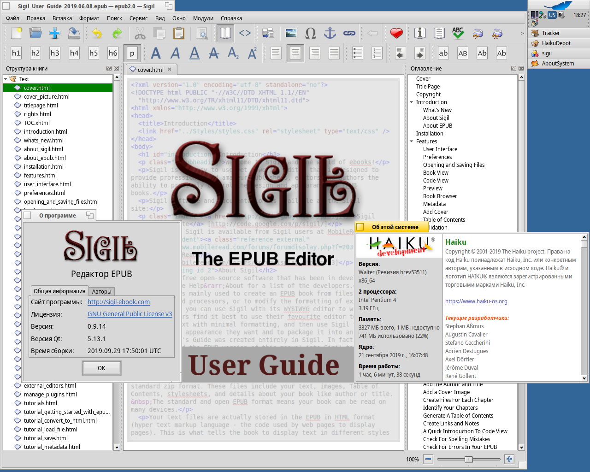The height and width of the screenshot is (472, 590).
Task: Open the http://sigil-ebook.com link
Action: point(118,302)
